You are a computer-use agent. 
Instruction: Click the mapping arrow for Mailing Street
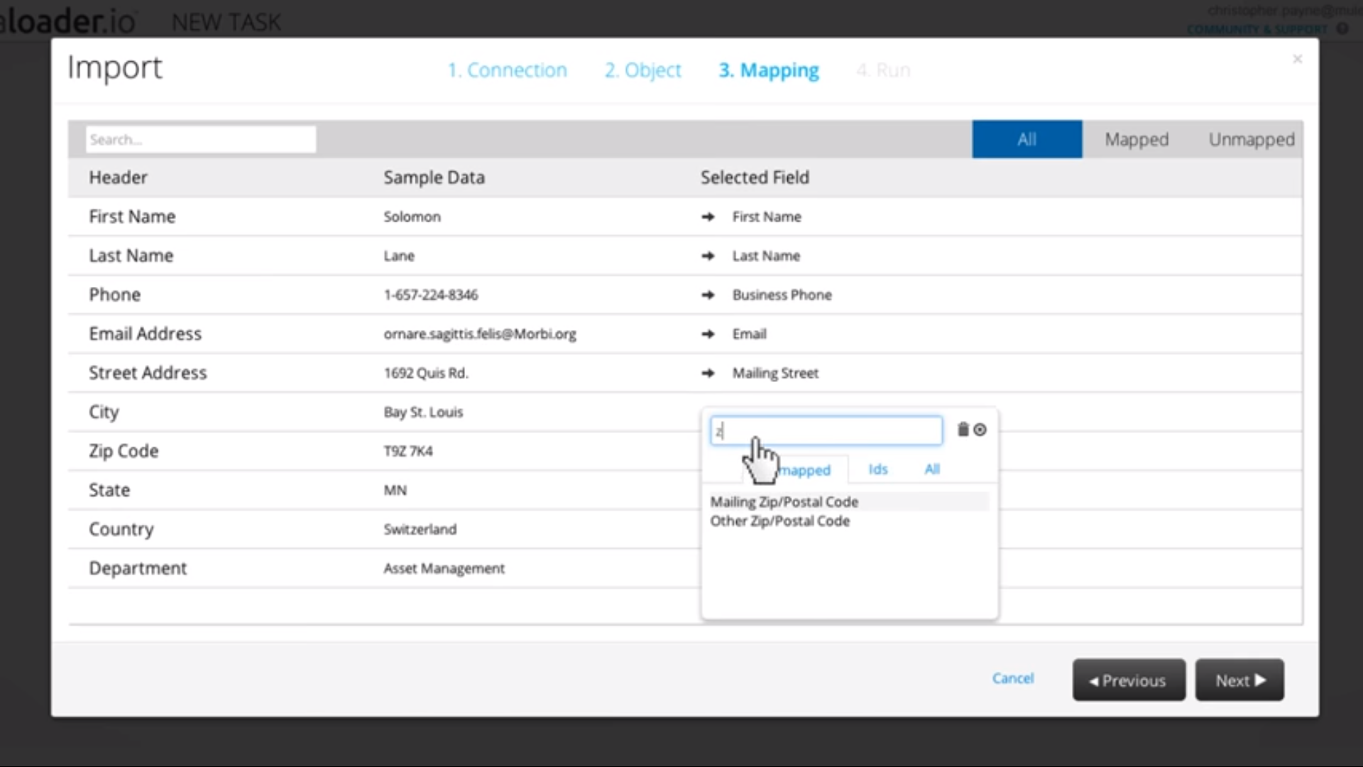pos(709,373)
